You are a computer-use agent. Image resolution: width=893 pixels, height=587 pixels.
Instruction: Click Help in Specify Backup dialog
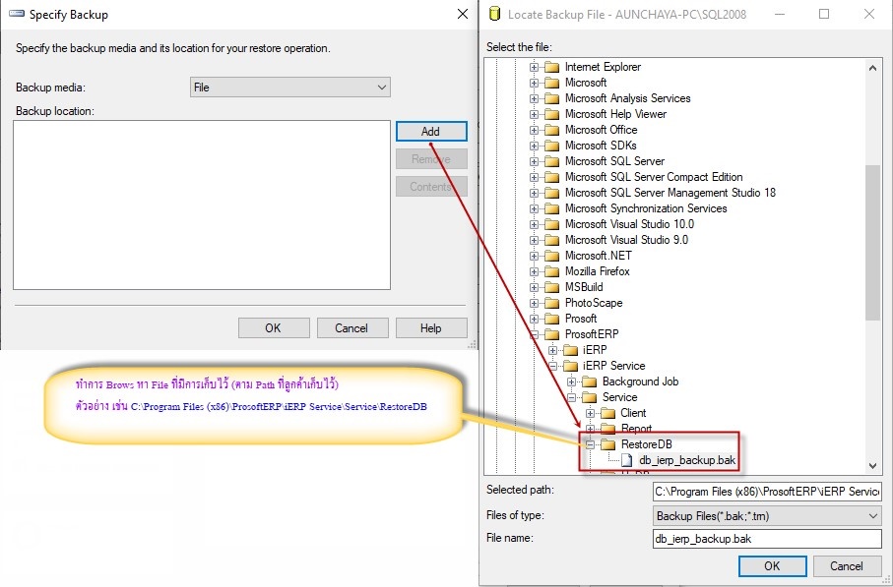tap(431, 328)
